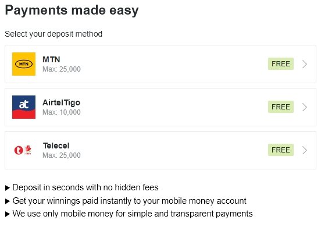Image resolution: width=321 pixels, height=227 pixels.
Task: Click 'Max: 25,000' text under MTN
Action: click(62, 69)
